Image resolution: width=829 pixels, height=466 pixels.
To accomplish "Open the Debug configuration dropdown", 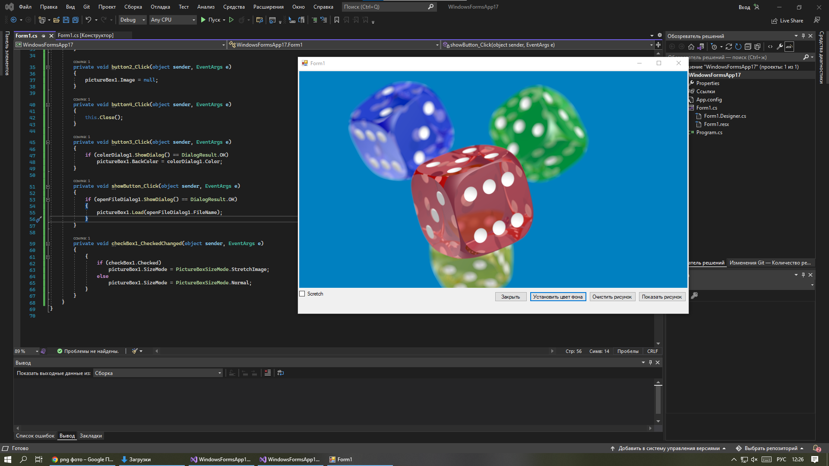I will pos(133,20).
